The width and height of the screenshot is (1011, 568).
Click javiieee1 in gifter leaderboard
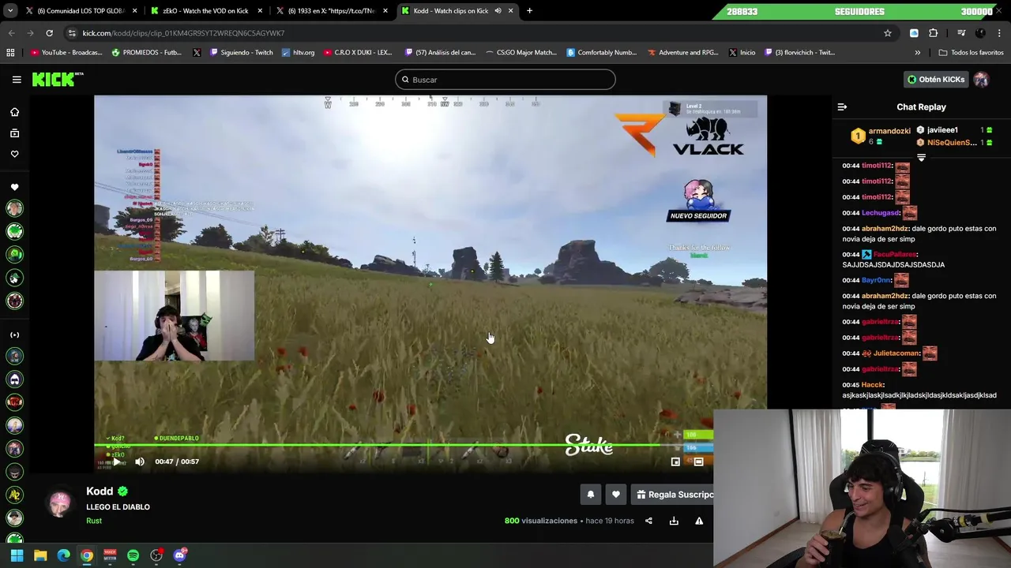pos(942,130)
